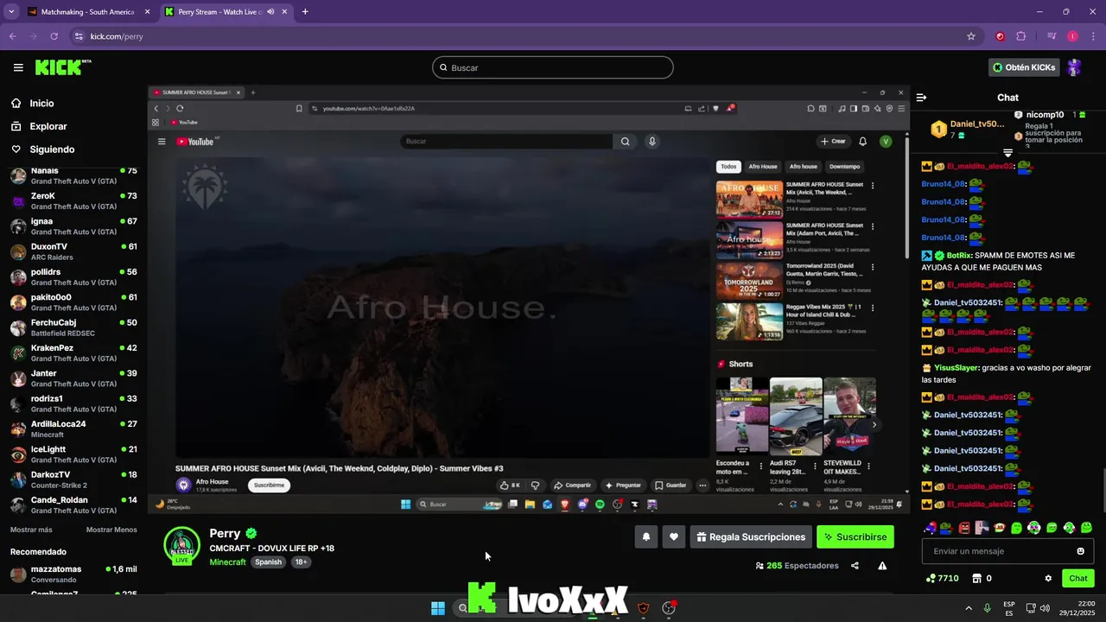Viewport: 1106px width, 622px height.
Task: Show hidden tray icons chevron
Action: click(968, 608)
